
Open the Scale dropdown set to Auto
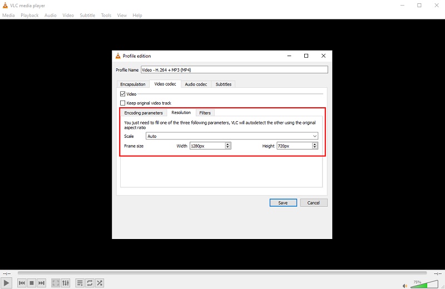(x=232, y=136)
